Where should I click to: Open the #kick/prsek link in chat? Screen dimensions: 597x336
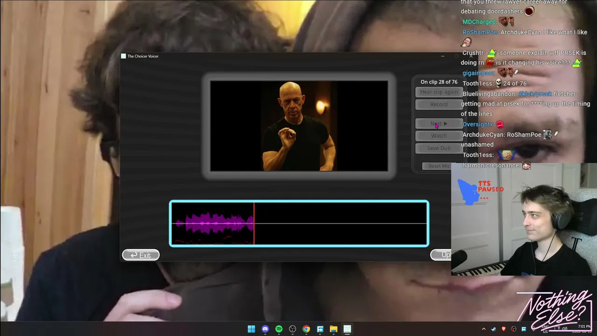(x=535, y=94)
